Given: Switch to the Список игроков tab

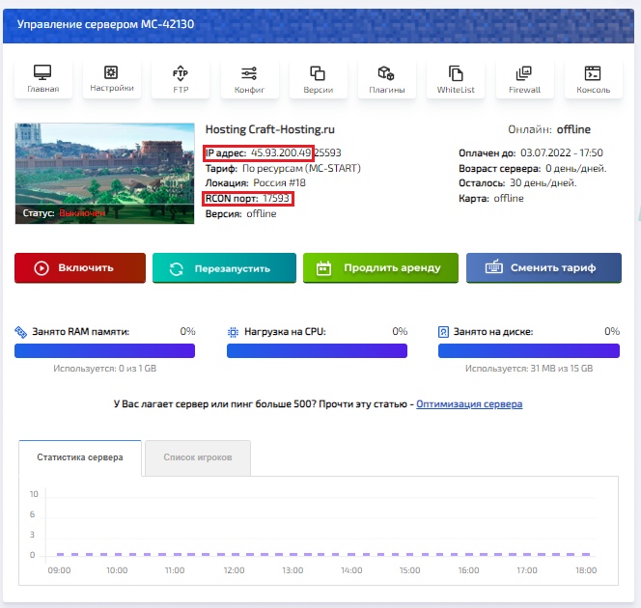Looking at the screenshot, I should pos(198,457).
